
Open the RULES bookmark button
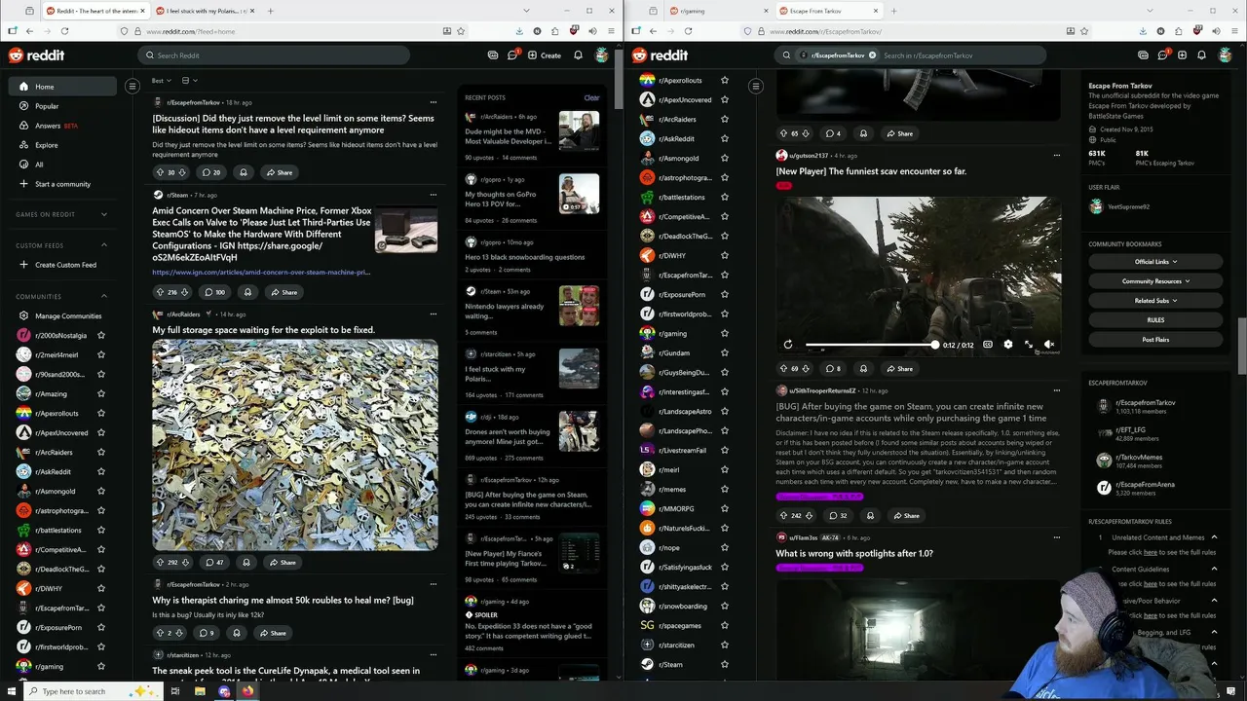(1155, 320)
